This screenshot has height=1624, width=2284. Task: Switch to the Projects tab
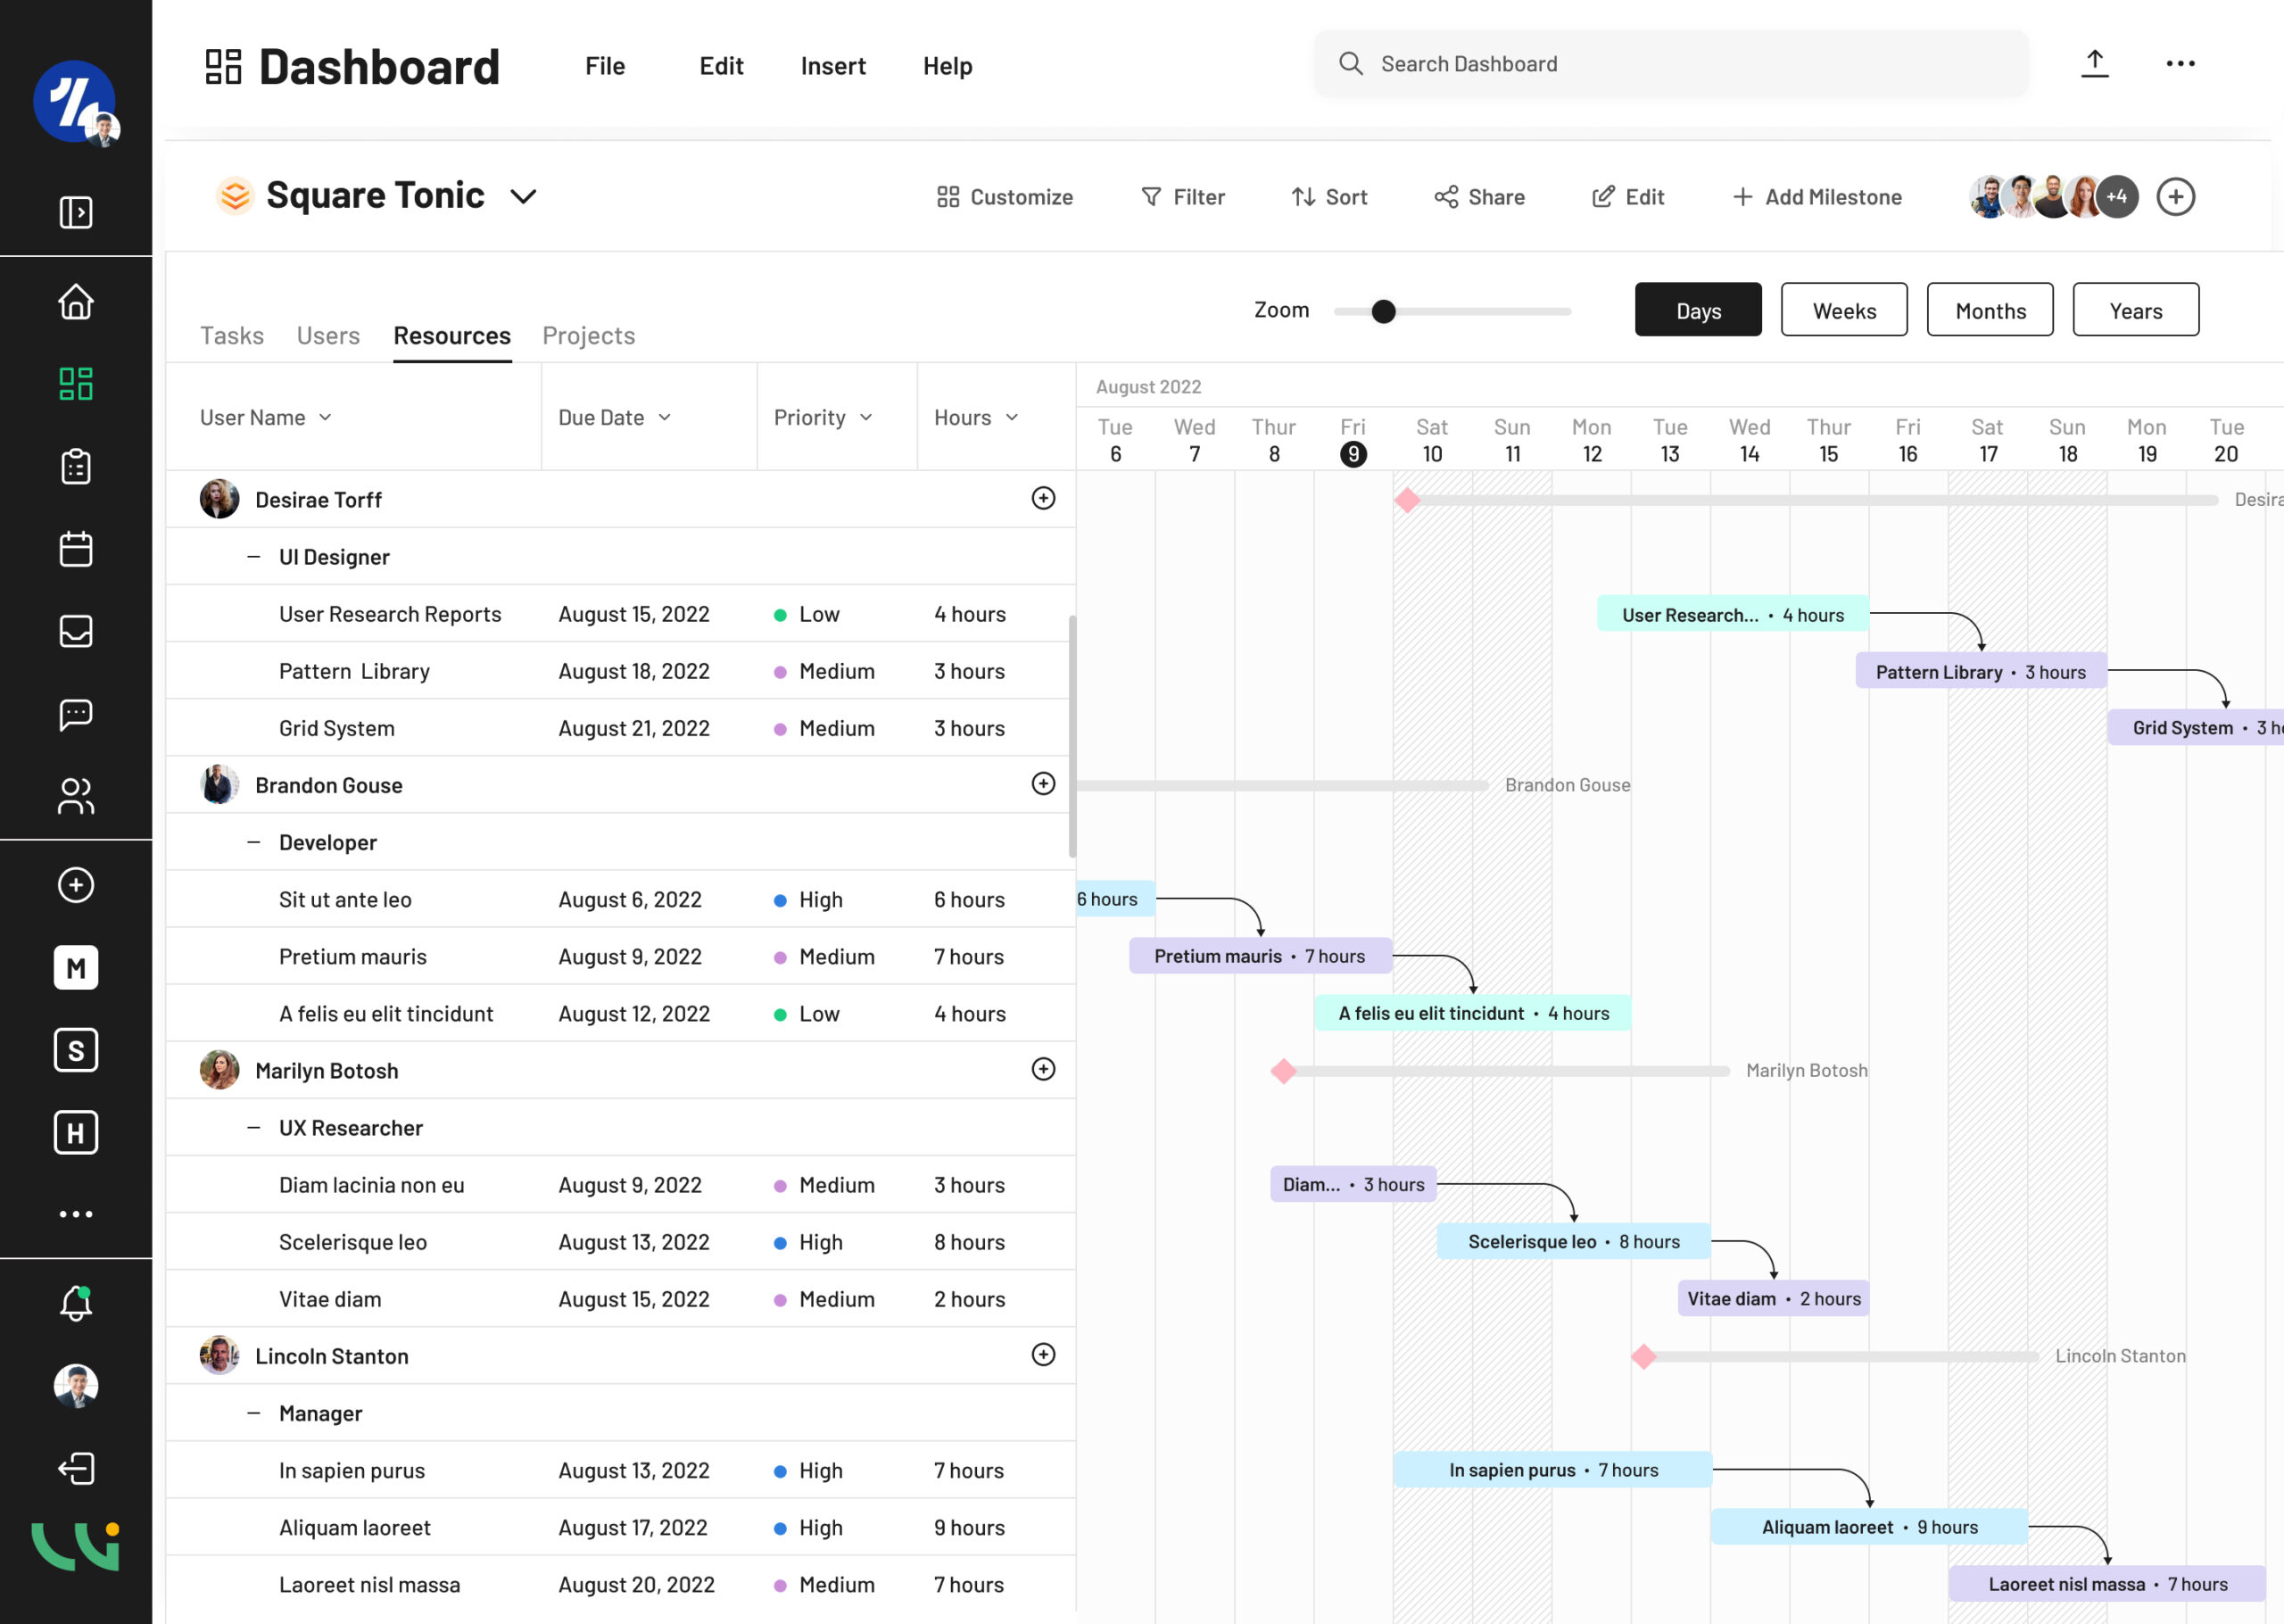tap(588, 336)
